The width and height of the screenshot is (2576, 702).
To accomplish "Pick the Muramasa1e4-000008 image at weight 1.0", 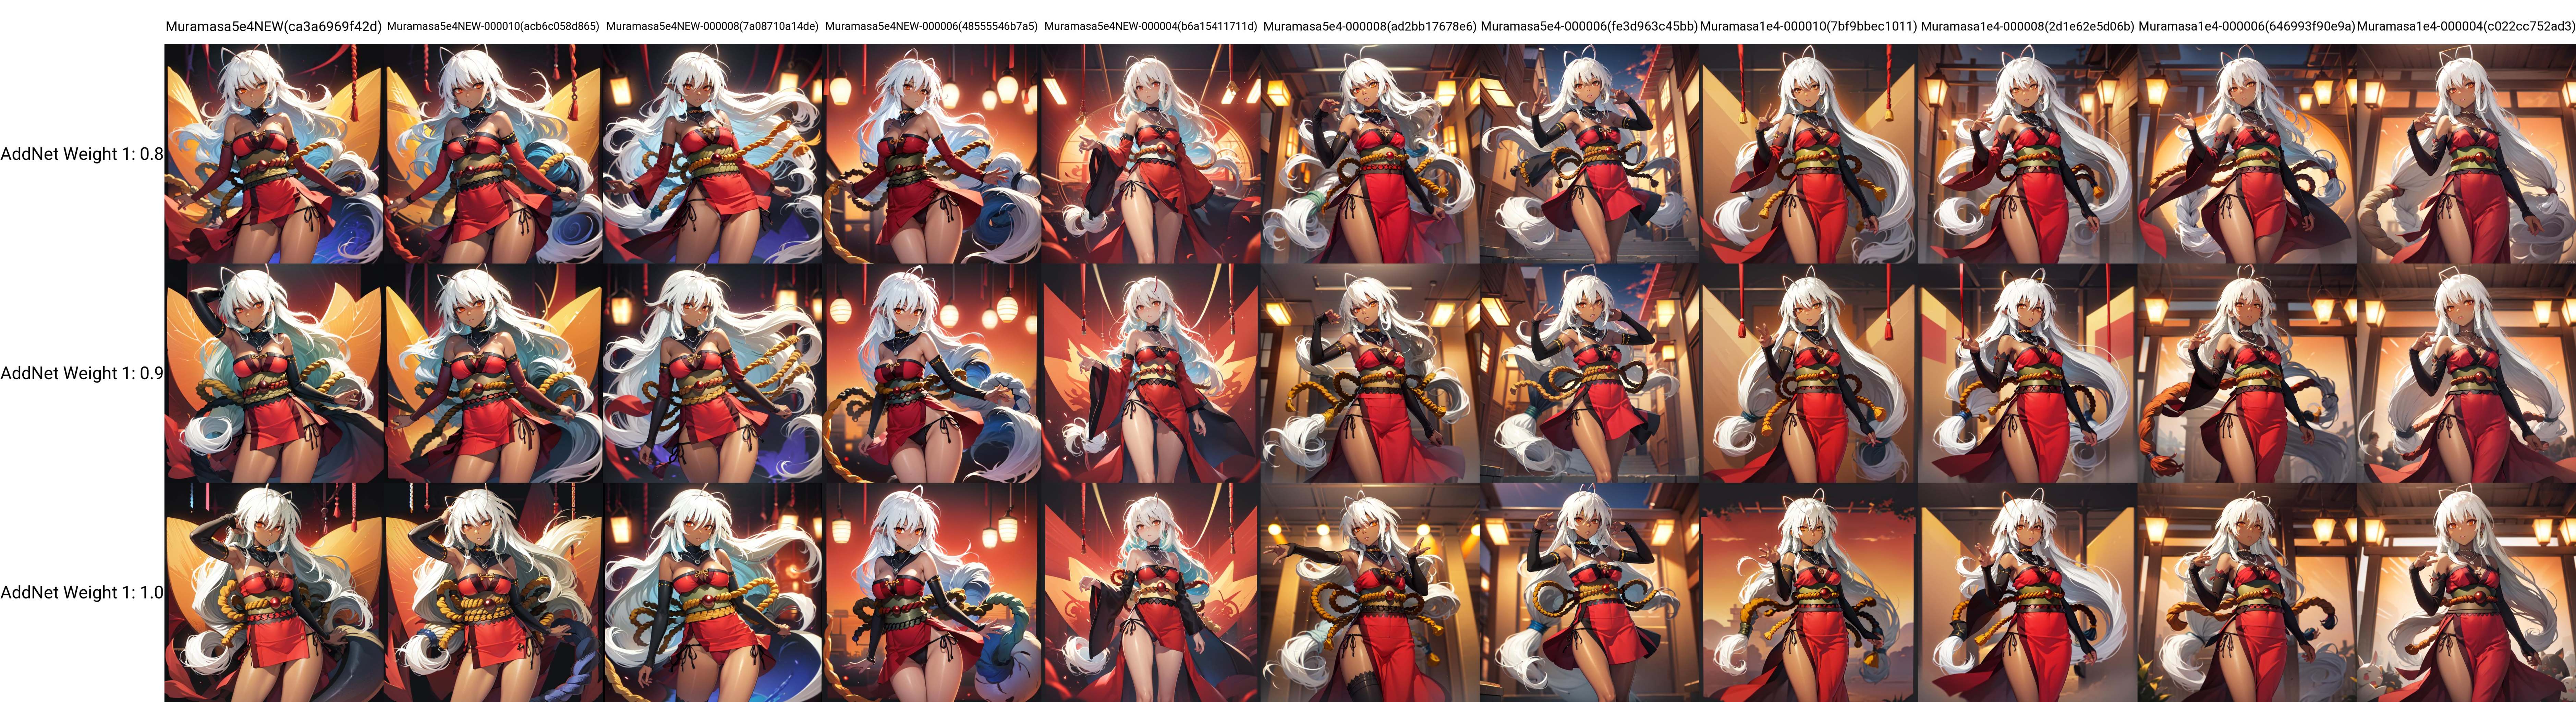I will pos(2028,592).
